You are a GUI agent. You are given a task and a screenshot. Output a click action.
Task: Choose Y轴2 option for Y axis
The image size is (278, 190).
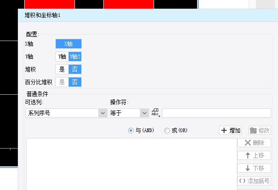tap(75, 56)
